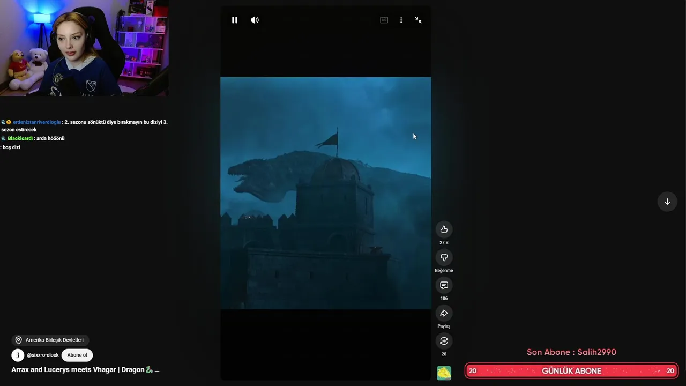Select the 'boş dizi' chat message
The image size is (686, 386).
(10, 147)
